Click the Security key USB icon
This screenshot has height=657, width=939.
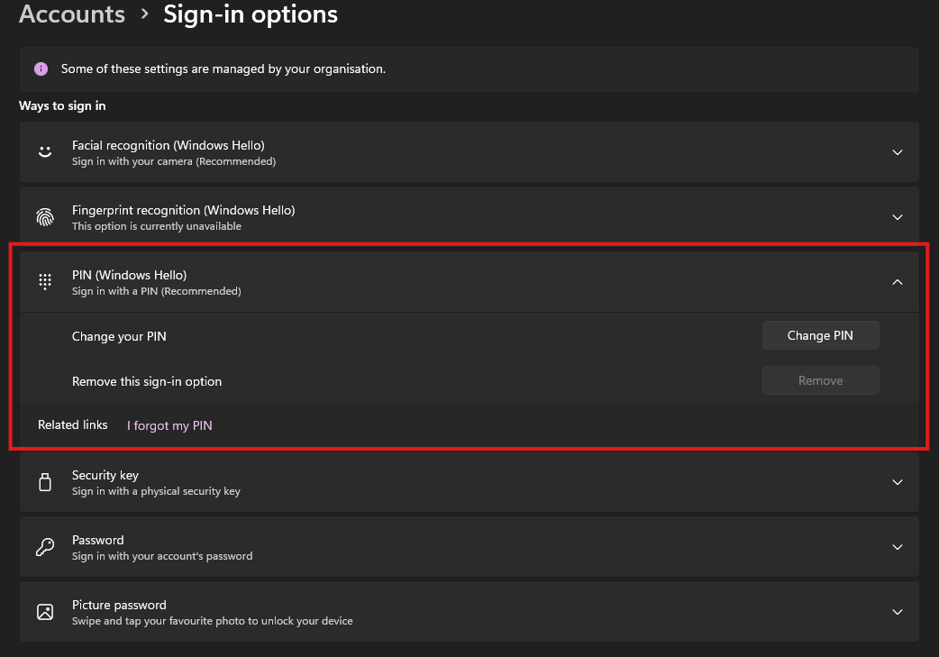[x=45, y=482]
